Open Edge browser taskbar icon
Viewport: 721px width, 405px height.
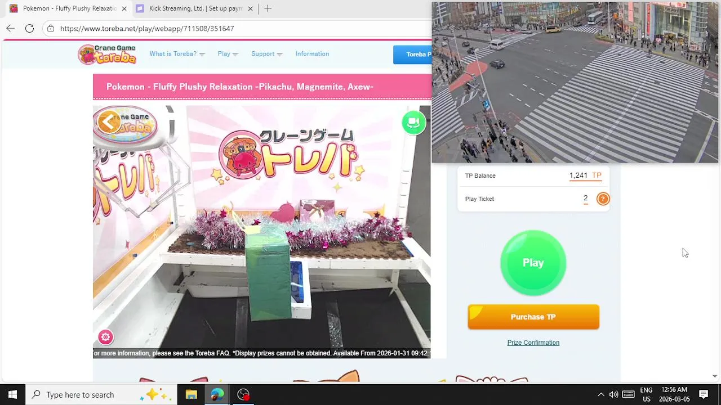click(x=217, y=394)
